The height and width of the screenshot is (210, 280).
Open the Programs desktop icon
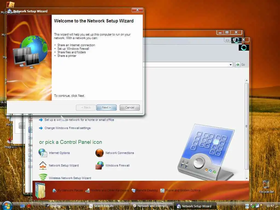[x=10, y=142]
